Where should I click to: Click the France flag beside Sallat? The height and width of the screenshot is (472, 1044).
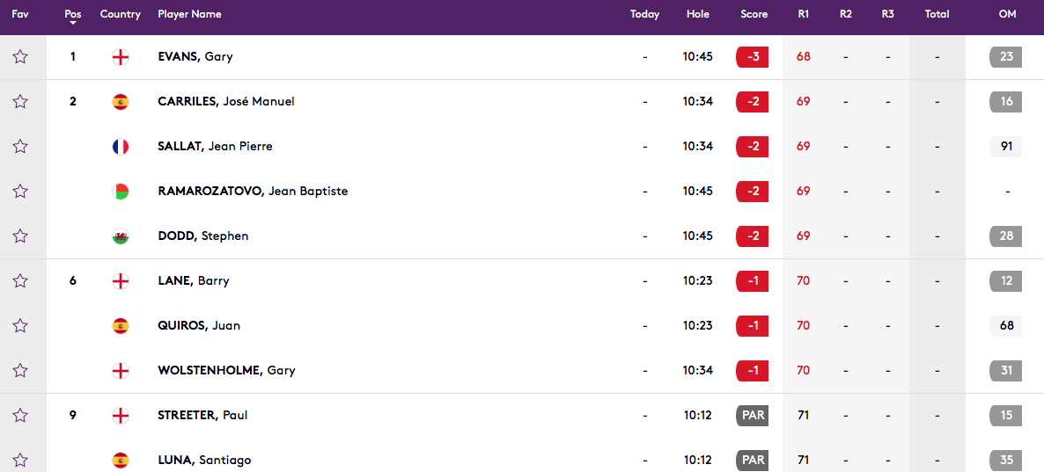(x=121, y=147)
